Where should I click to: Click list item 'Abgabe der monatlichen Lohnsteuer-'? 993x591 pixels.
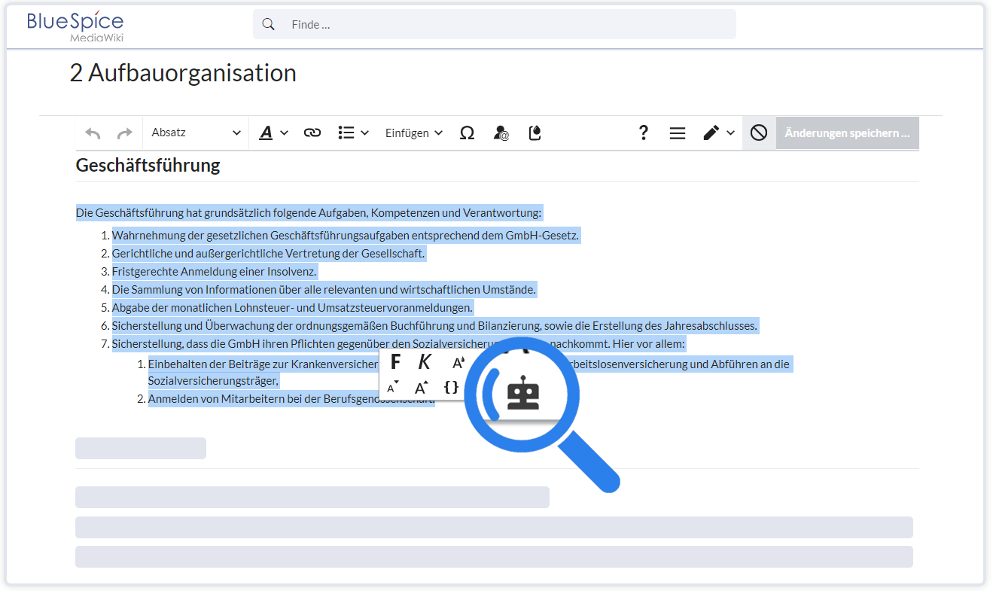tap(293, 307)
